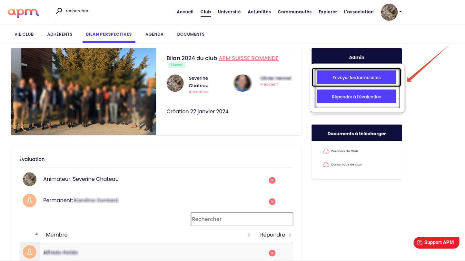Screen dimensions: 465x261
Task: Focus the Rechercher member search field
Action: (x=242, y=219)
